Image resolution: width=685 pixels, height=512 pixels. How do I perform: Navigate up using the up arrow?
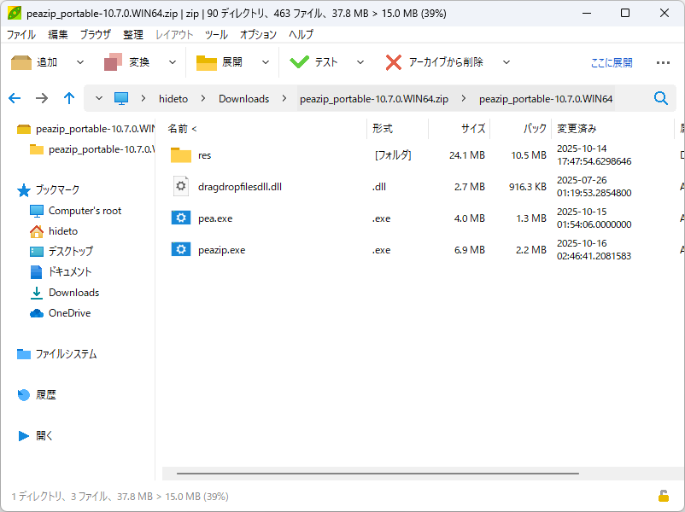pyautogui.click(x=69, y=98)
